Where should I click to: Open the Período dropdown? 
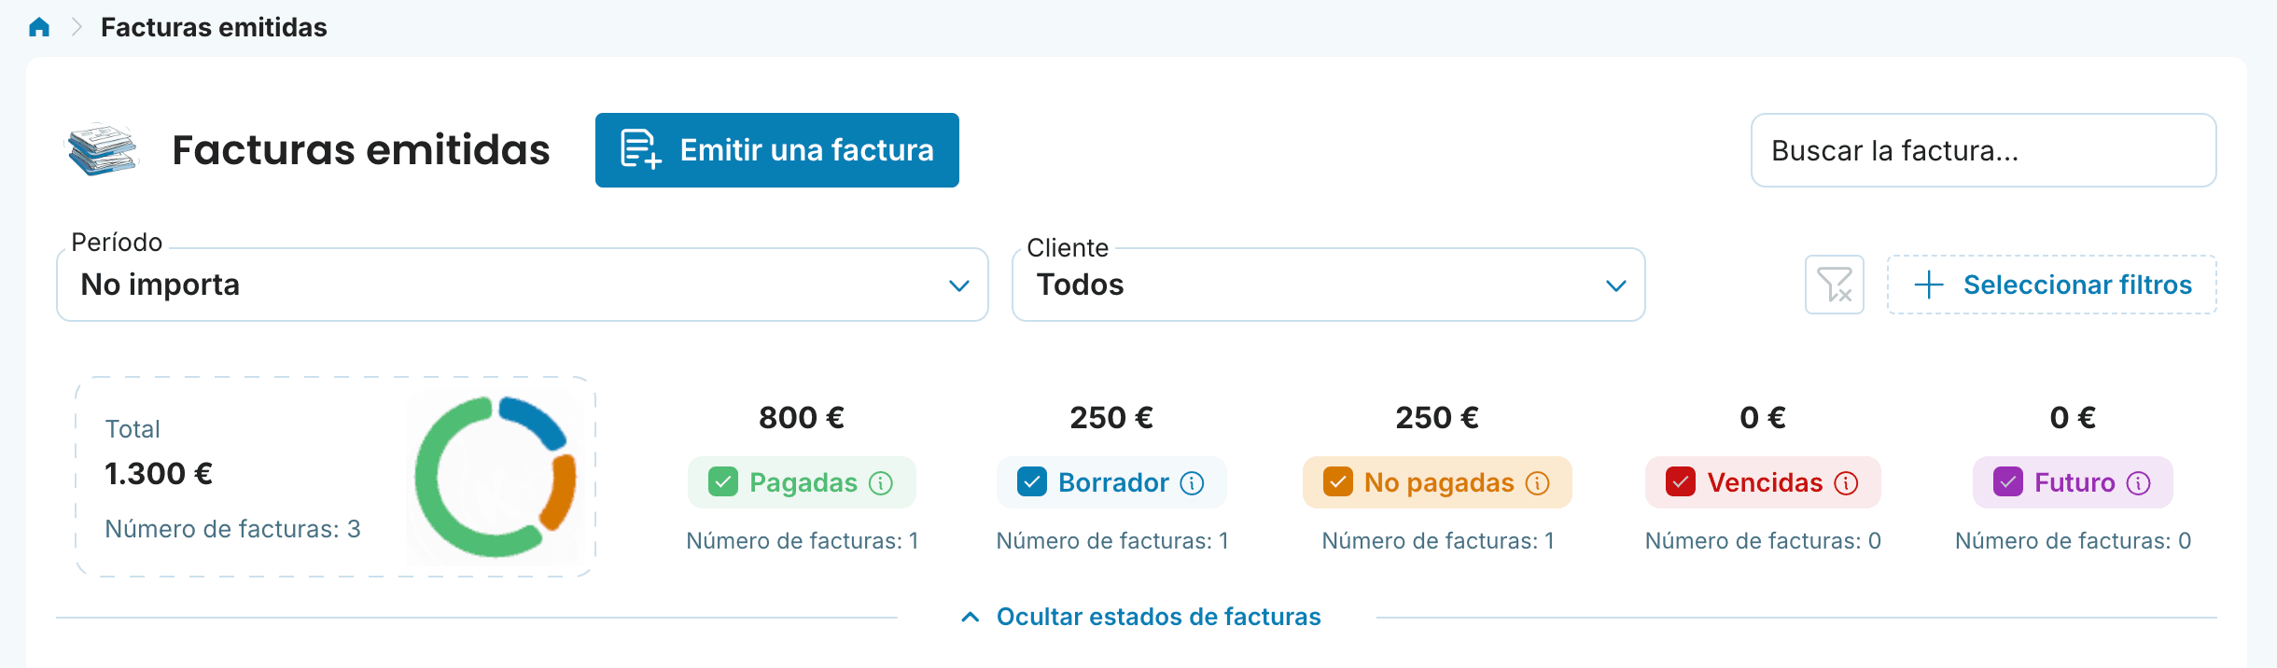[x=523, y=285]
